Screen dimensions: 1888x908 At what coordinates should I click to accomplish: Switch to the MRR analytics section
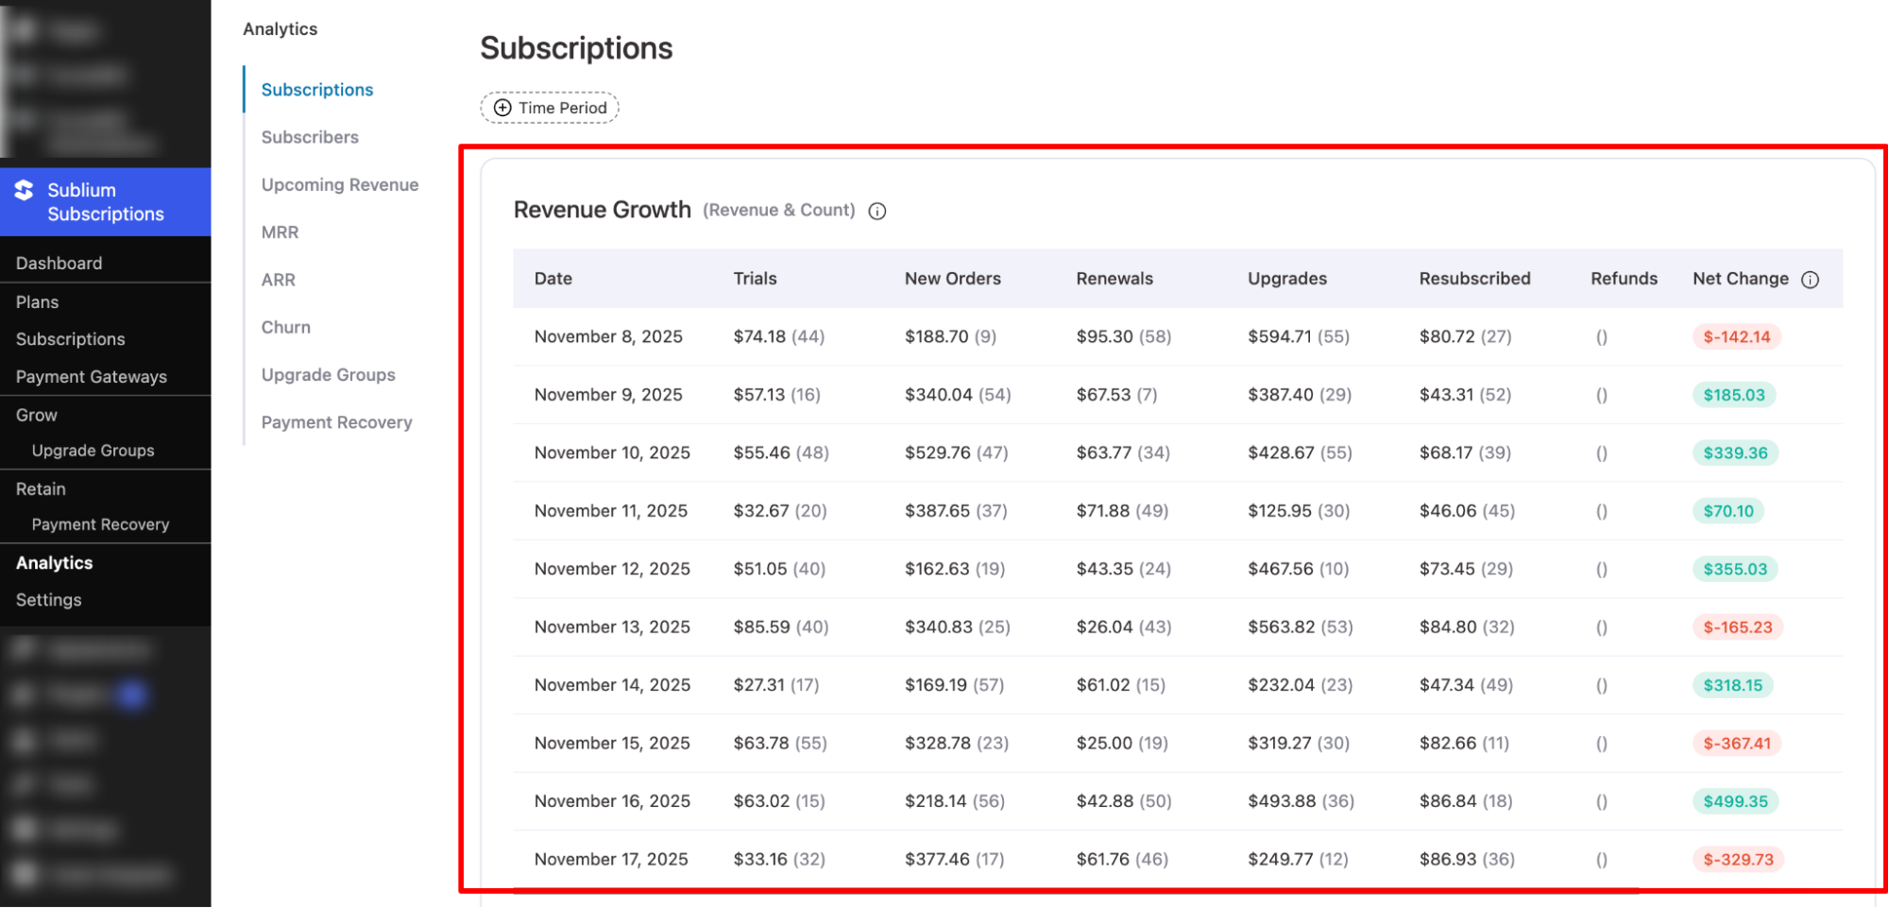click(278, 231)
